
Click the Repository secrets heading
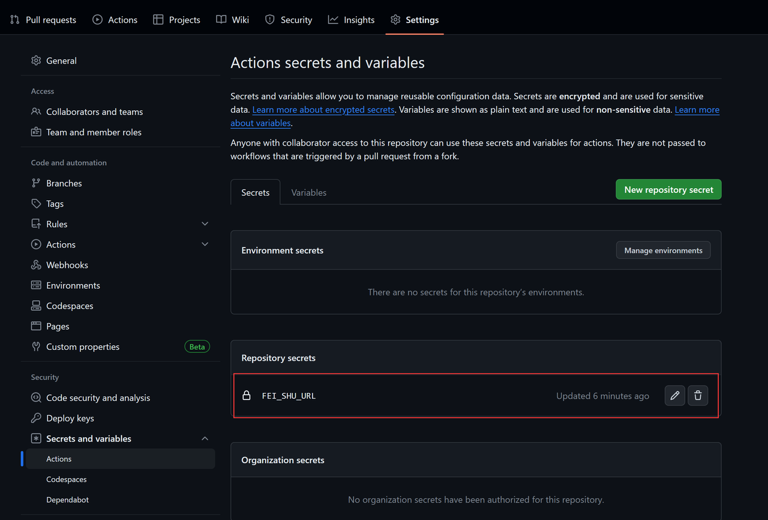[278, 358]
